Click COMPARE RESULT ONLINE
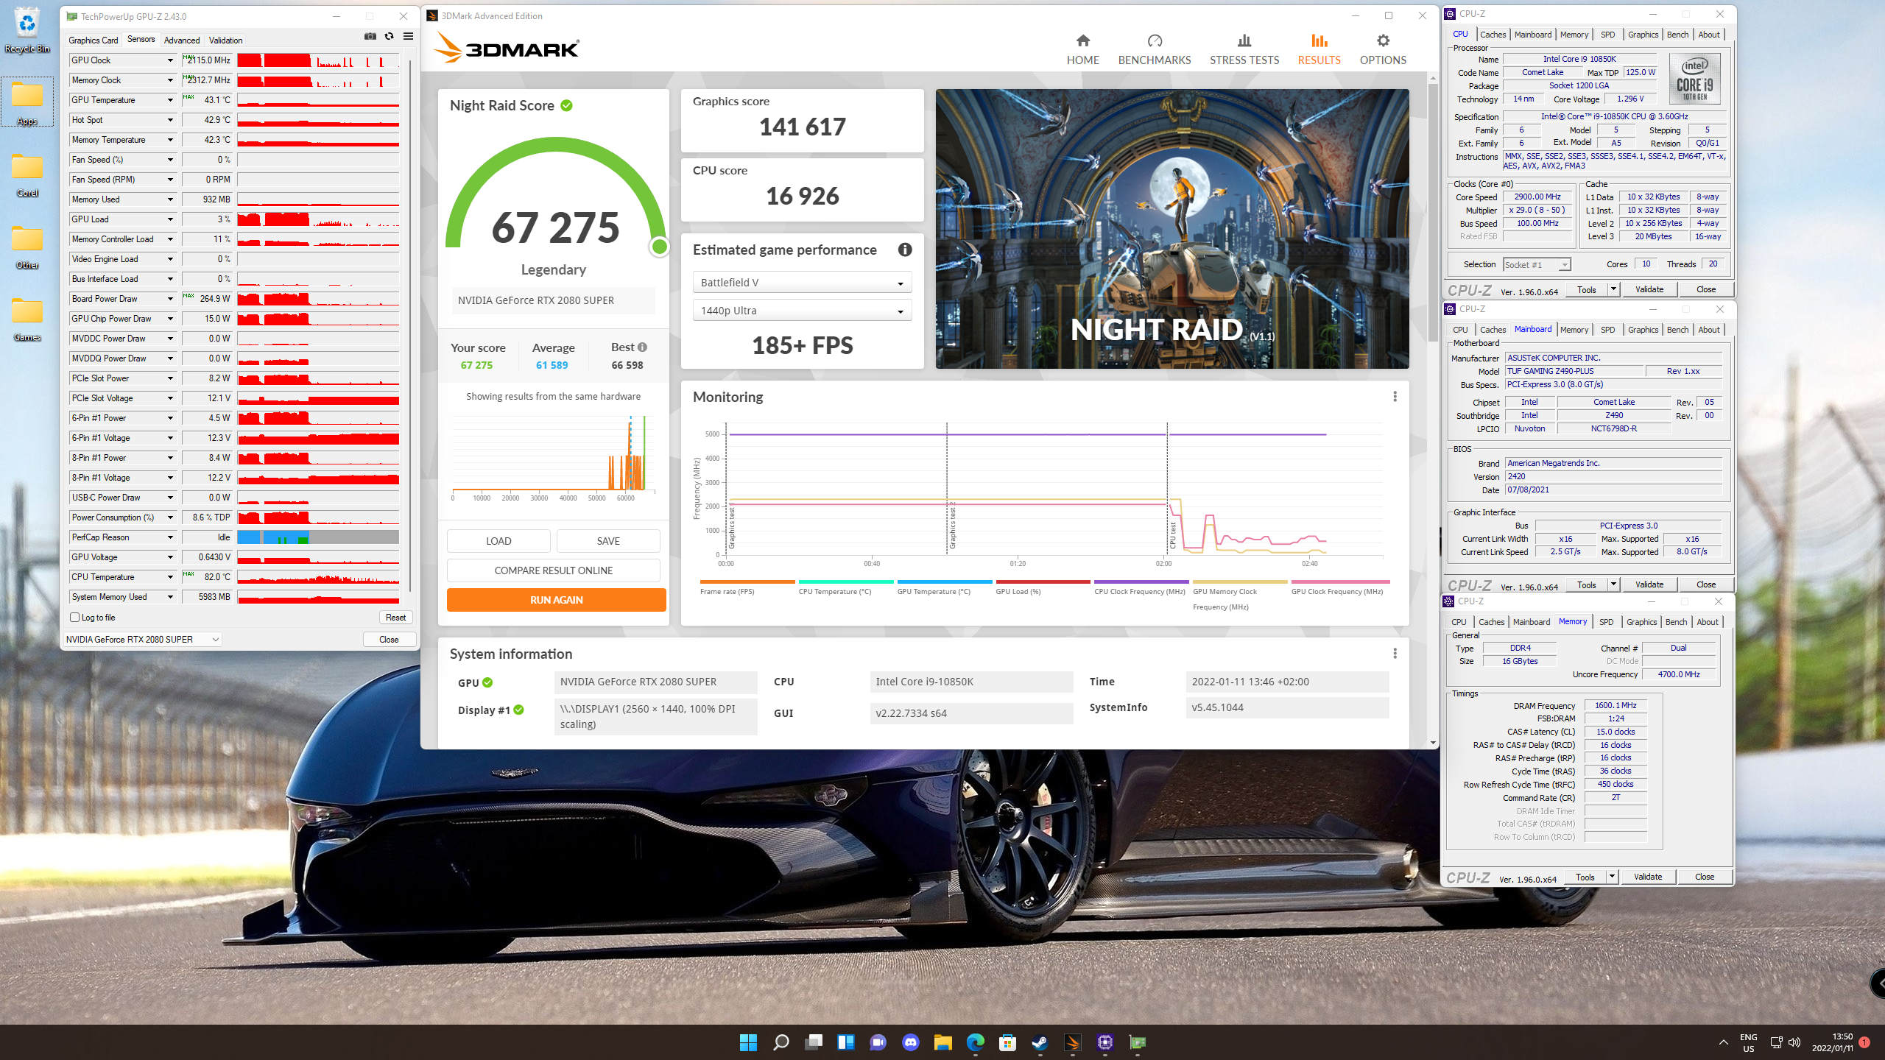Screen dimensions: 1885x1060 tap(554, 570)
